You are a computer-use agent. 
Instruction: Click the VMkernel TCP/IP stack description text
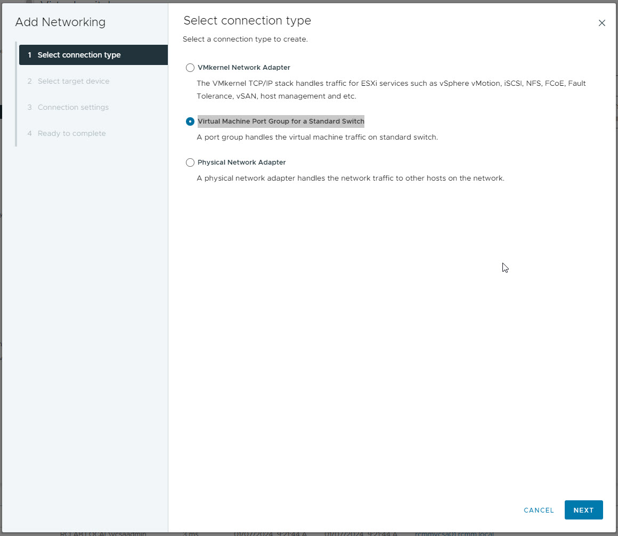point(391,90)
